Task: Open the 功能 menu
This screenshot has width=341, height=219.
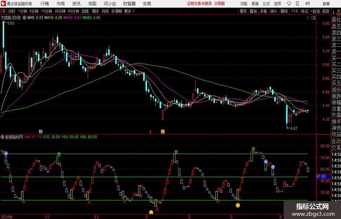Action: pos(244,4)
